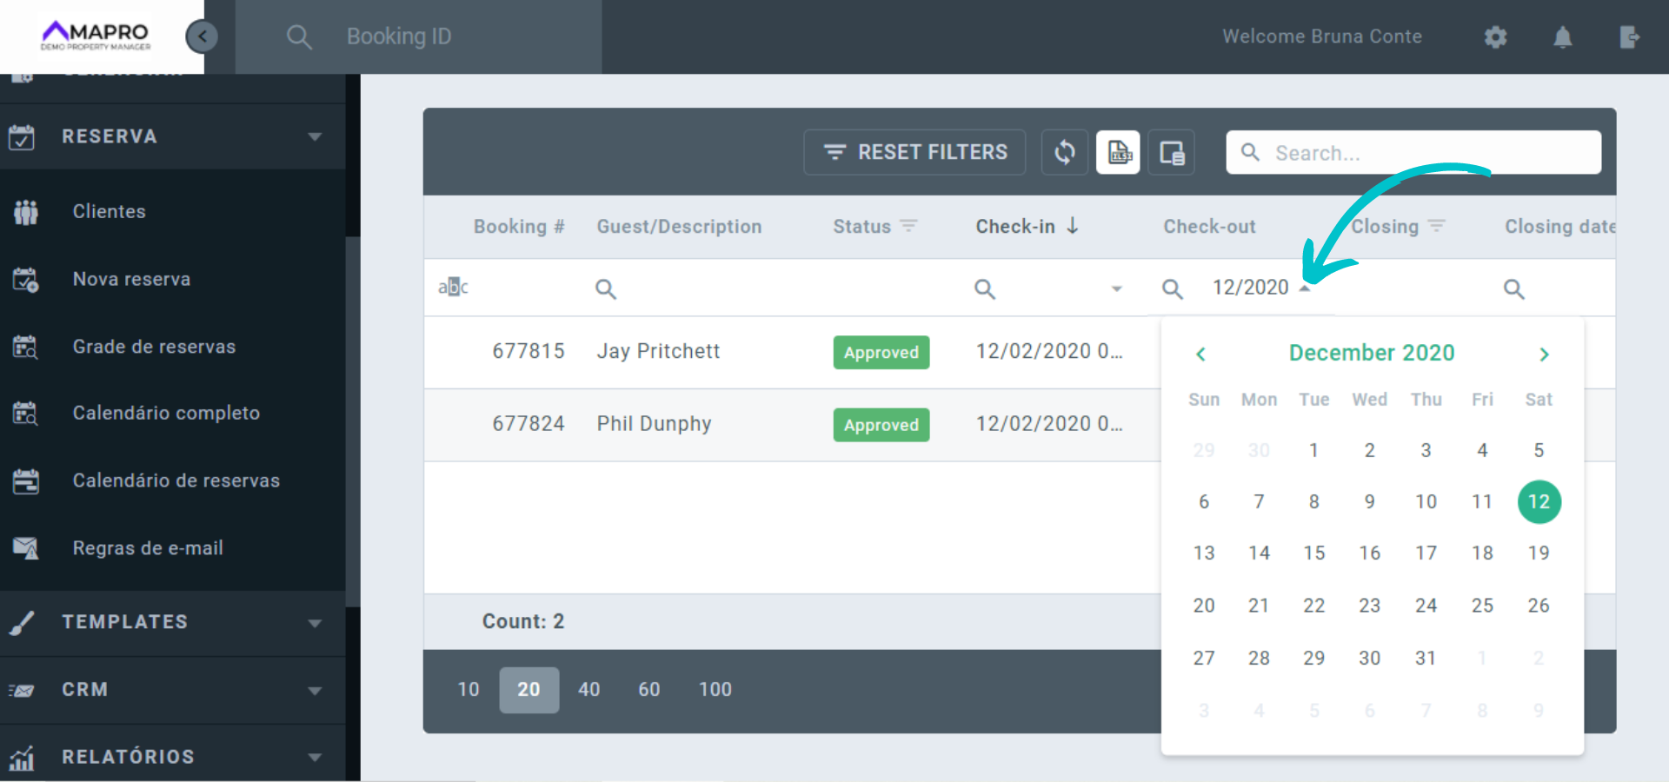Go to previous month in calendar
The image size is (1669, 782).
[1200, 354]
